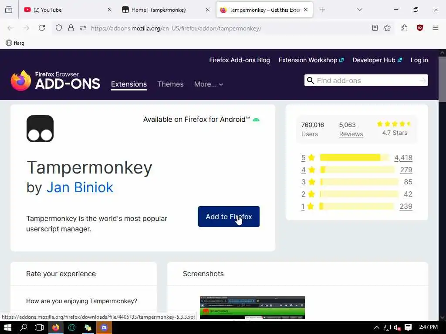446x334 pixels.
Task: Open Task View on the taskbar
Action: pos(39,327)
